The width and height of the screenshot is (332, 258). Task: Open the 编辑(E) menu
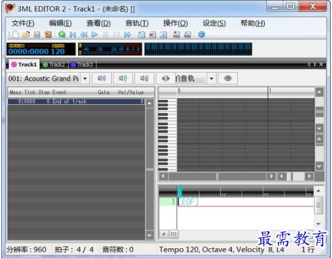60,23
